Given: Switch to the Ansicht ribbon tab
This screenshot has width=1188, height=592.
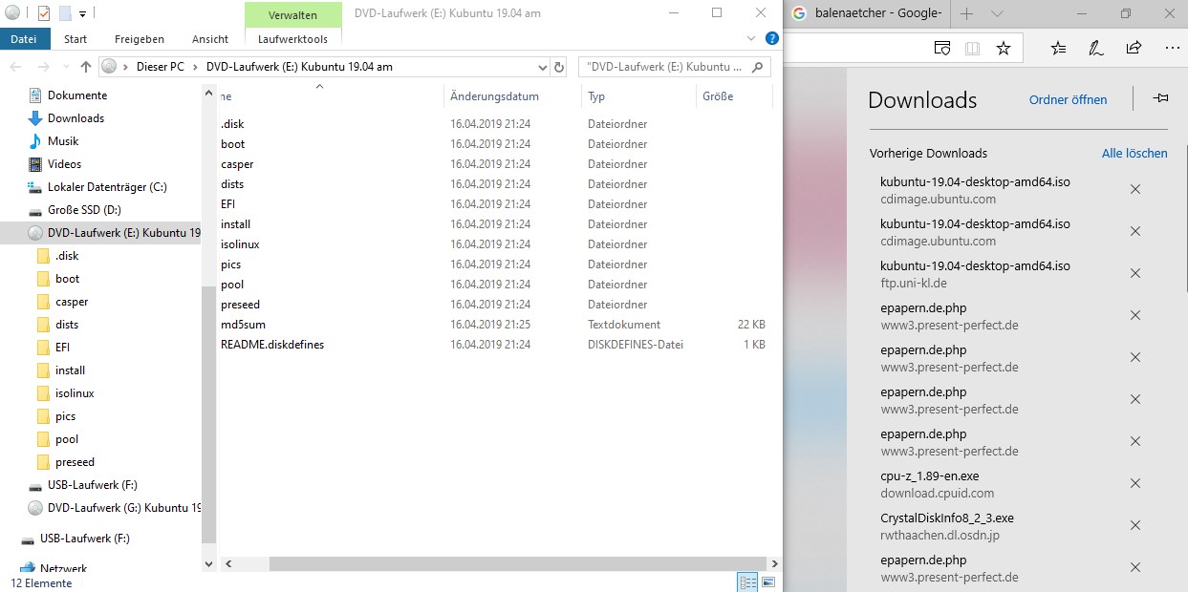Looking at the screenshot, I should (210, 39).
